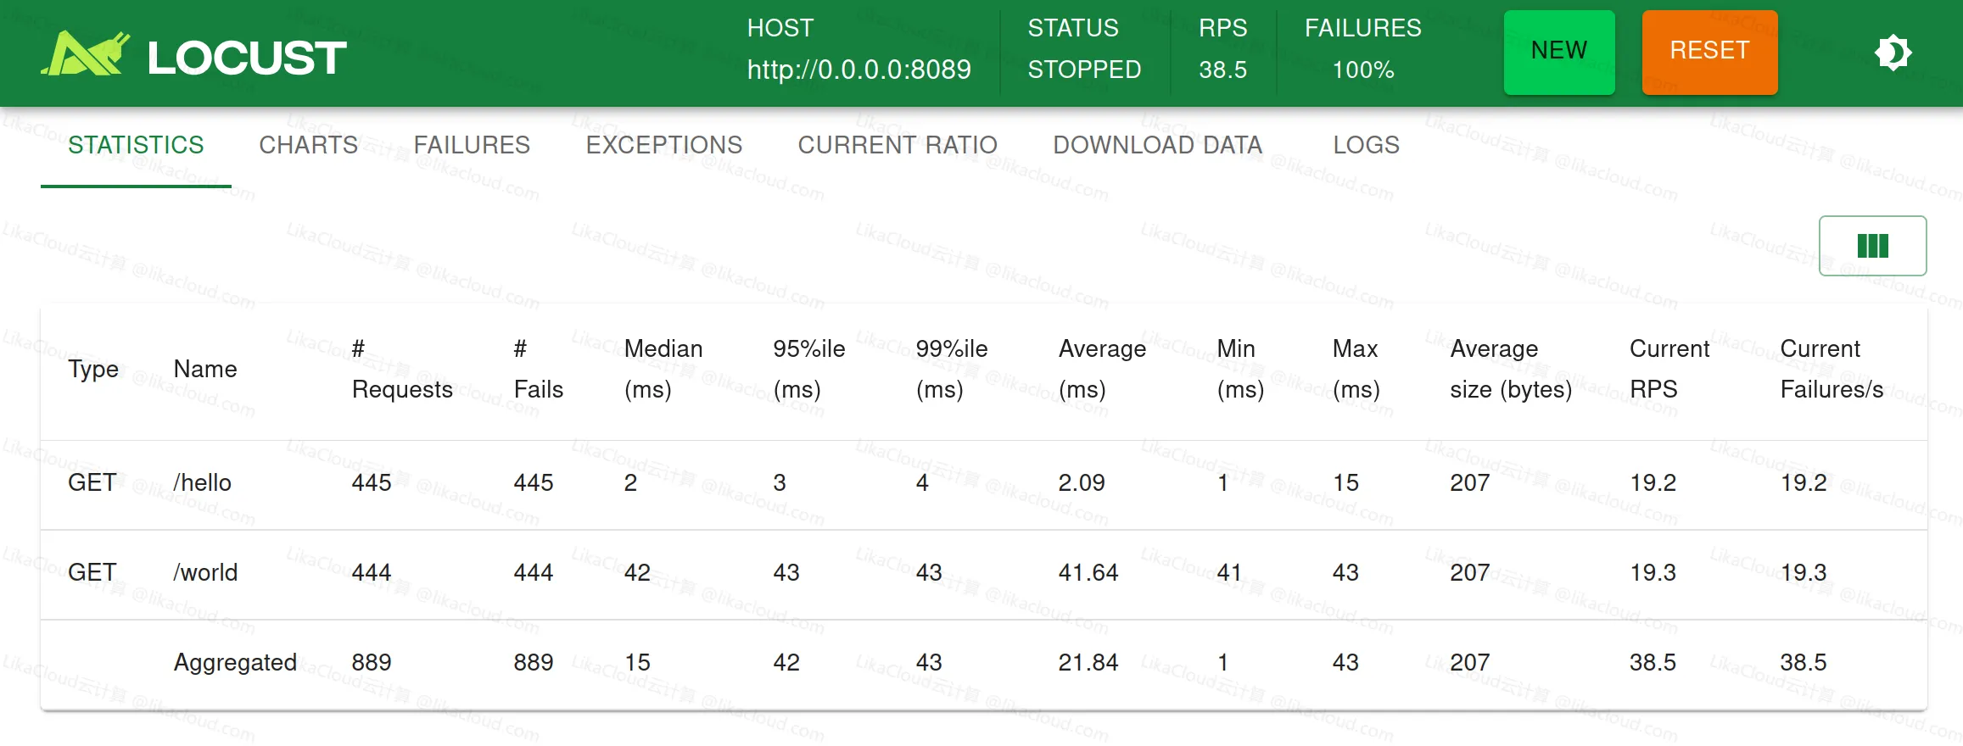Image resolution: width=1963 pixels, height=746 pixels.
Task: Click the host URL http://0.0.0.0:8089
Action: pos(858,70)
